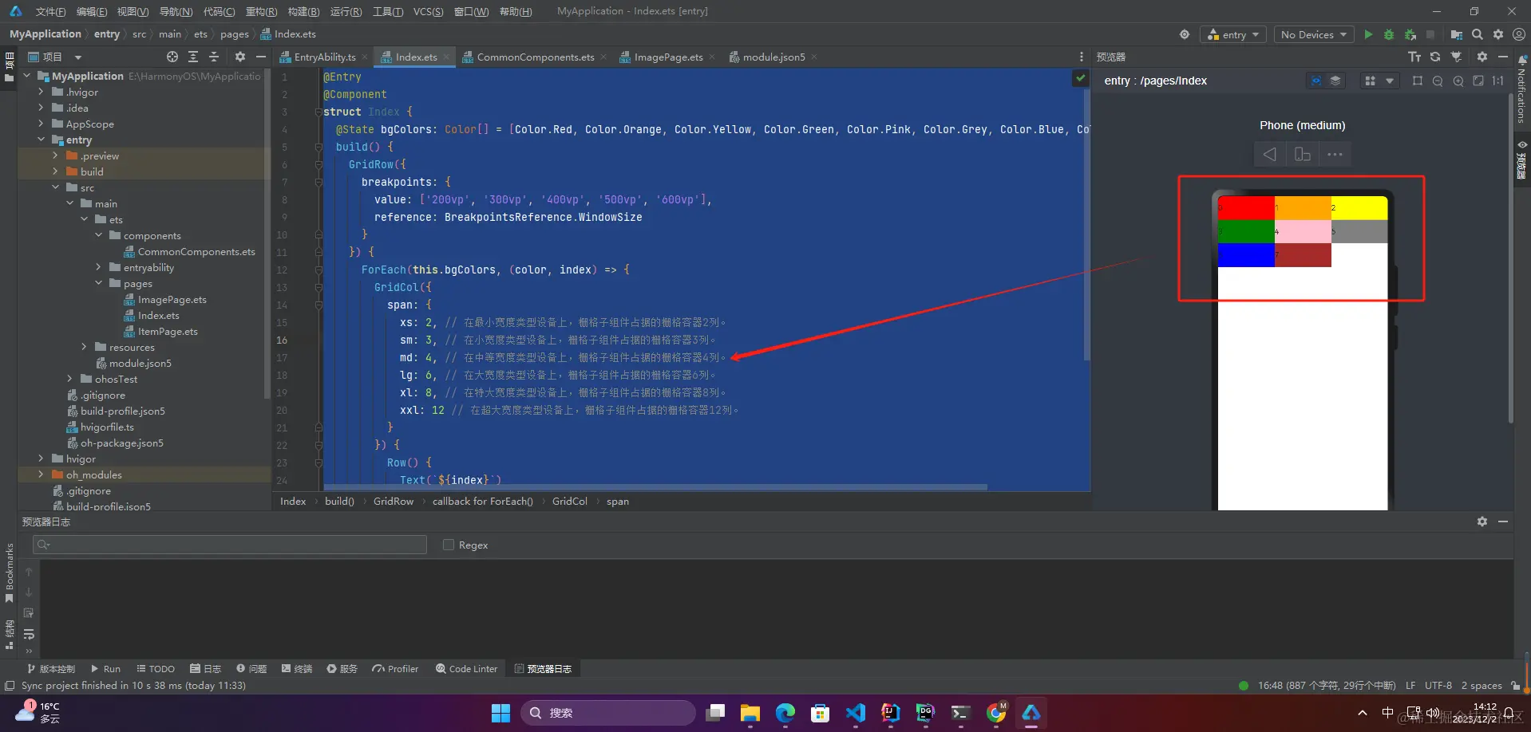1531x732 pixels.
Task: Run the app with green play icon
Action: coord(1368,34)
